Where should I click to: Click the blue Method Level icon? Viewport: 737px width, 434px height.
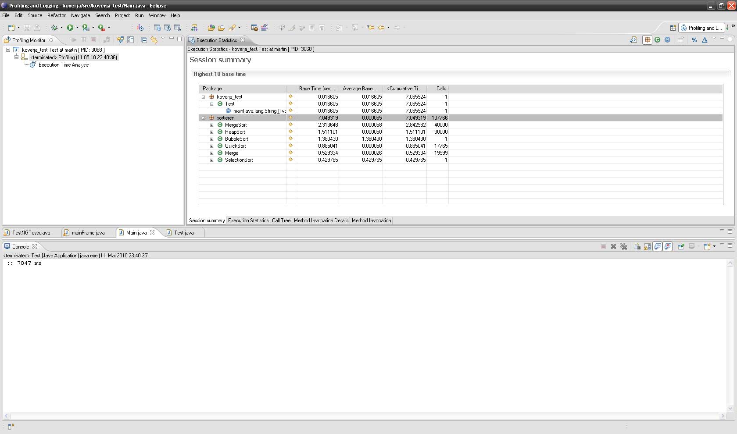(667, 40)
